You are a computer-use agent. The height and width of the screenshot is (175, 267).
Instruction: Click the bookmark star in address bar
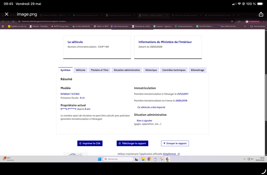[232, 21]
